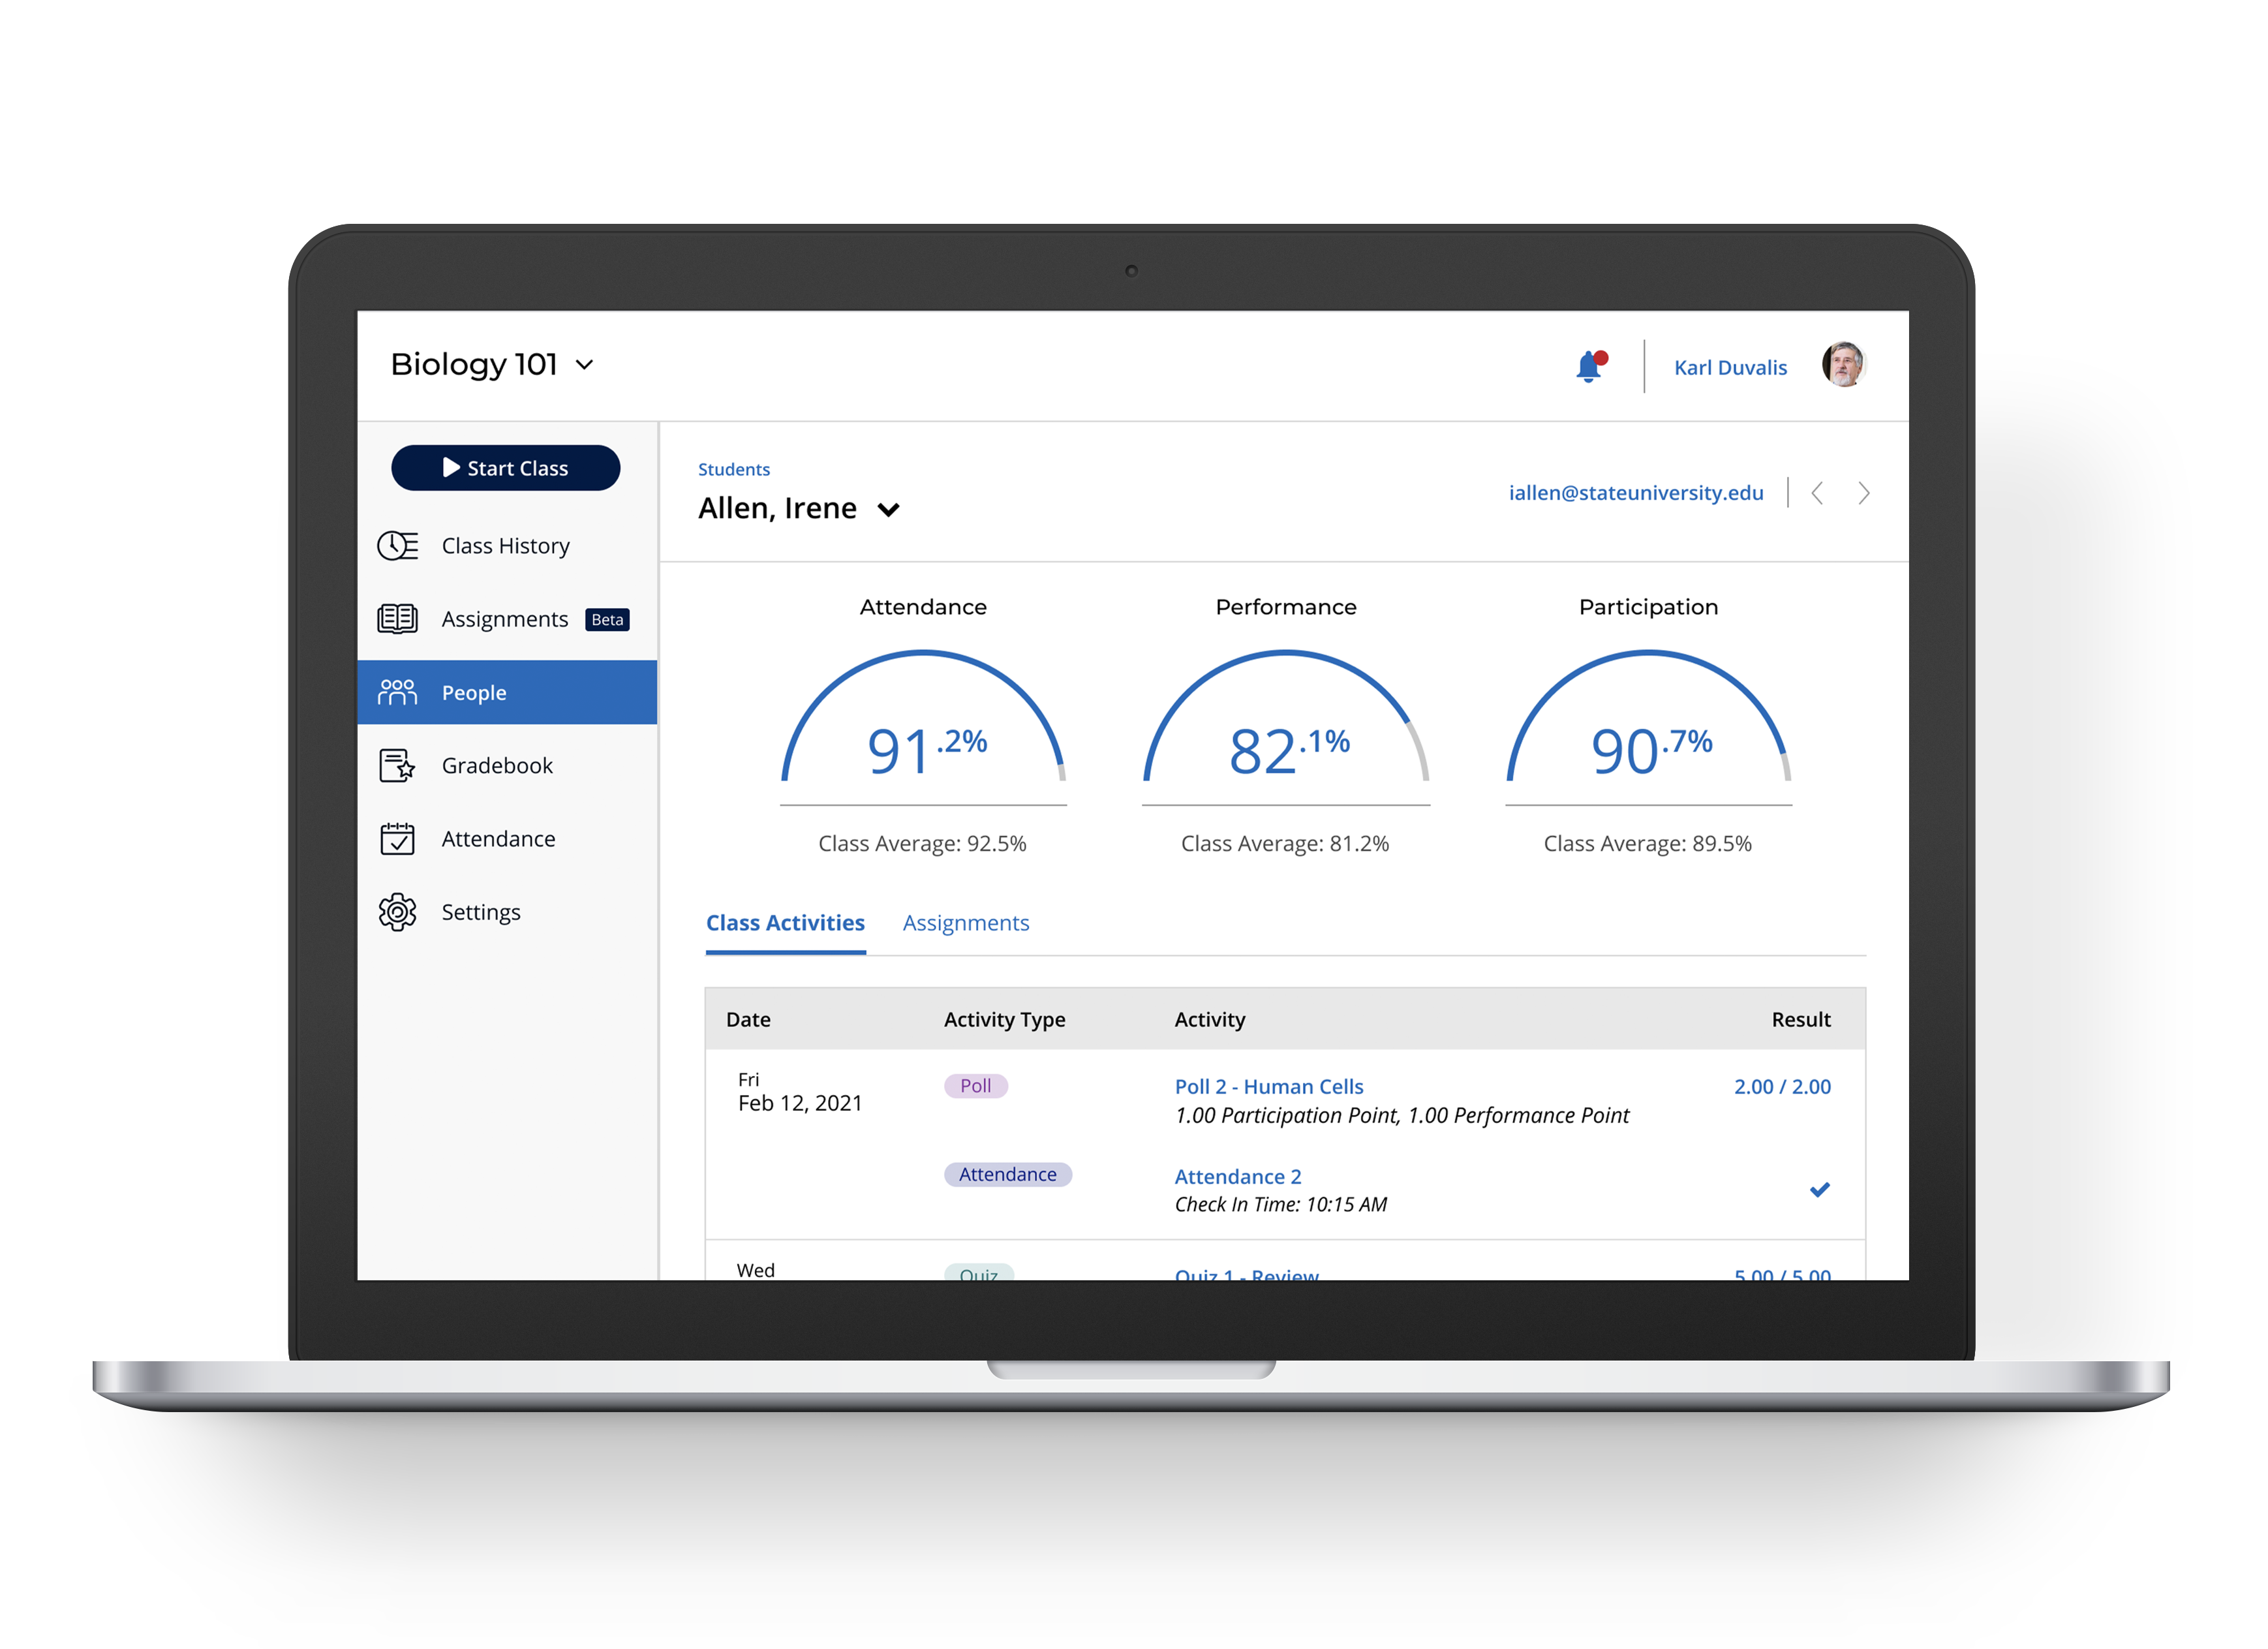Switch to the student's Assignments tab

click(x=966, y=923)
